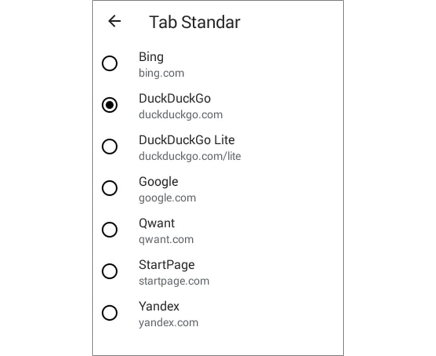Viewport: 436px width, 356px height.
Task: Go back using the arrow icon
Action: pos(114,22)
